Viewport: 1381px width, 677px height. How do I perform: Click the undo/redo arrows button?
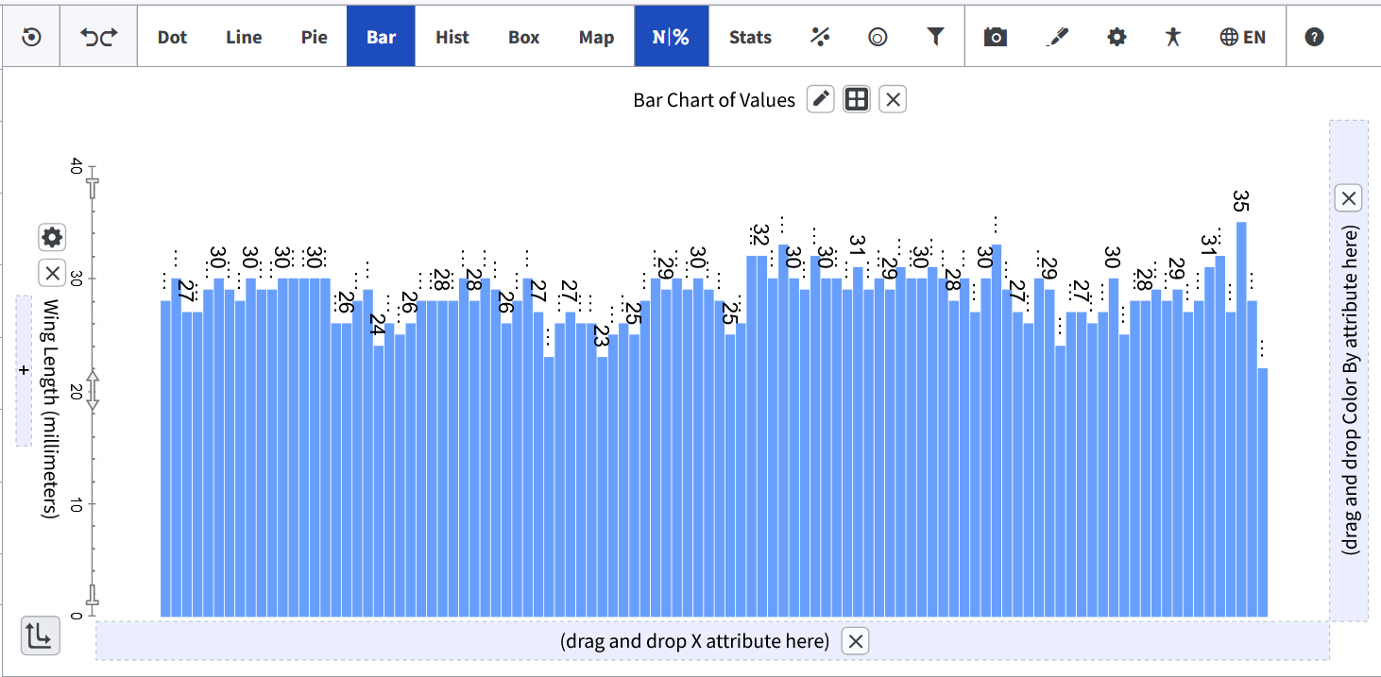[99, 37]
